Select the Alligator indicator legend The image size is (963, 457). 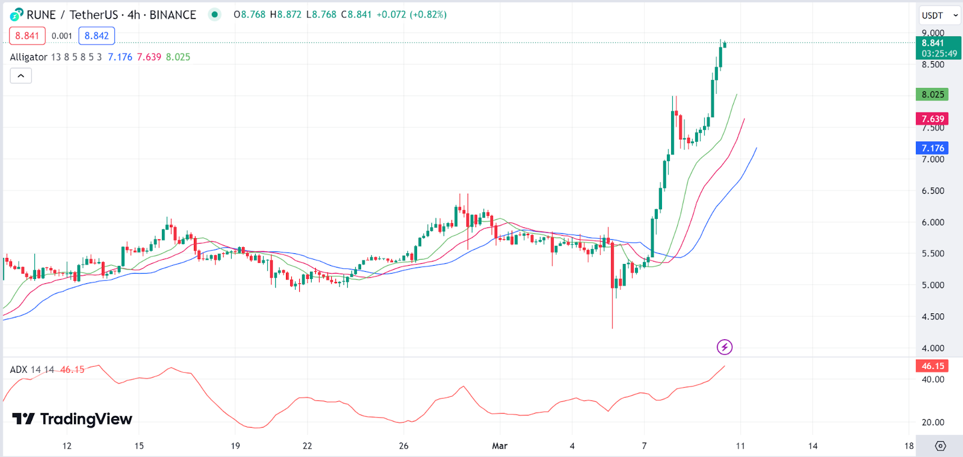tap(28, 57)
